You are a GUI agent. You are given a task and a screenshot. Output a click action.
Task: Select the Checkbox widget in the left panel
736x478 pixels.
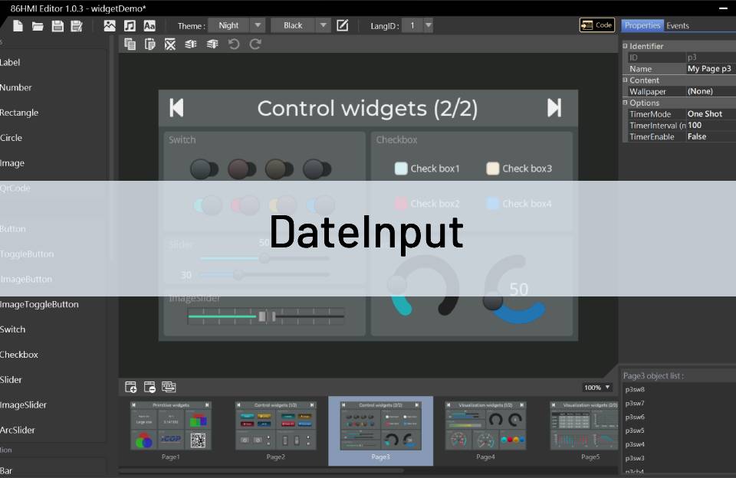(19, 354)
